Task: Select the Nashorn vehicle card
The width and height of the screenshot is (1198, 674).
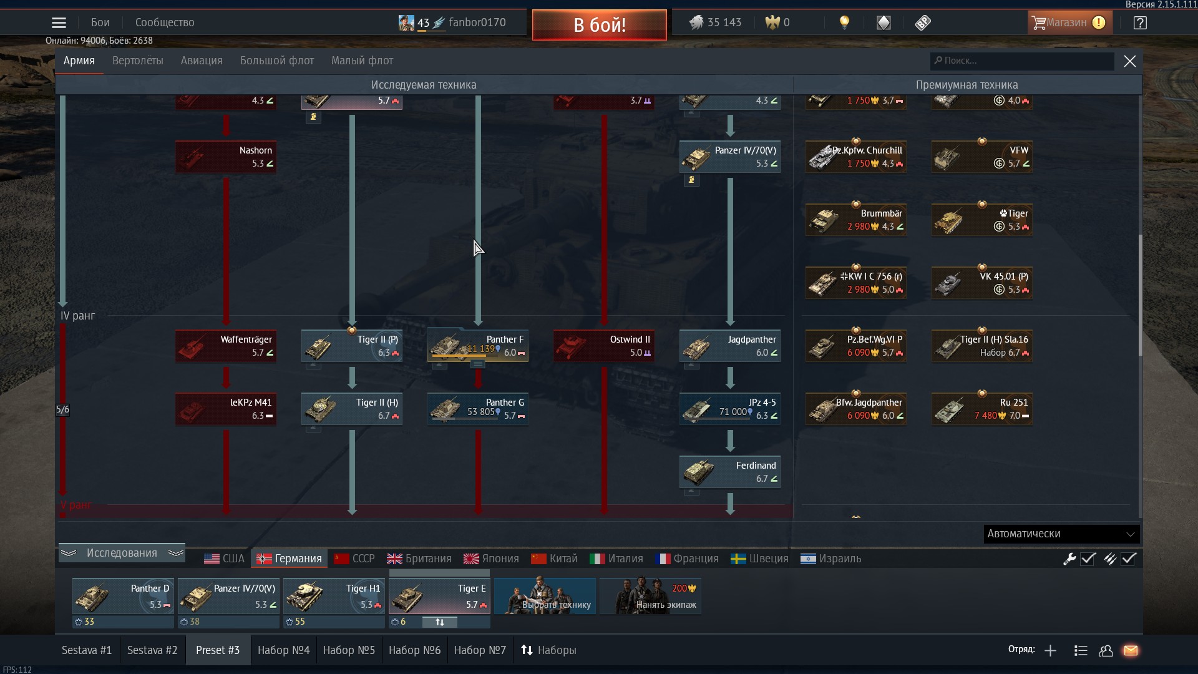Action: tap(226, 157)
